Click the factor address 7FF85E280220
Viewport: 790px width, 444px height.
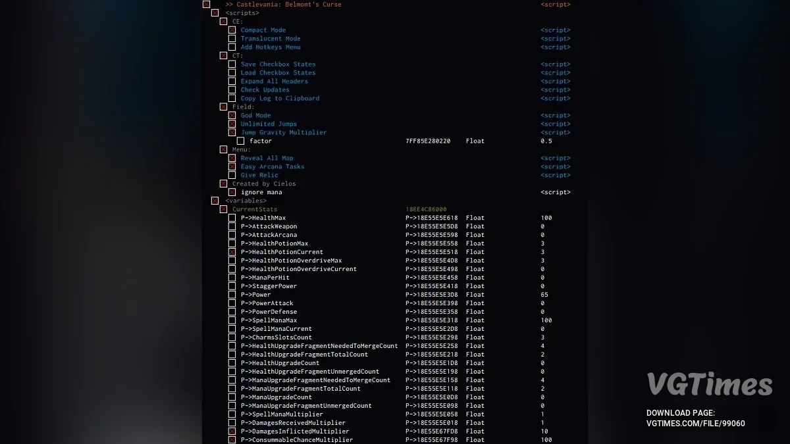429,141
